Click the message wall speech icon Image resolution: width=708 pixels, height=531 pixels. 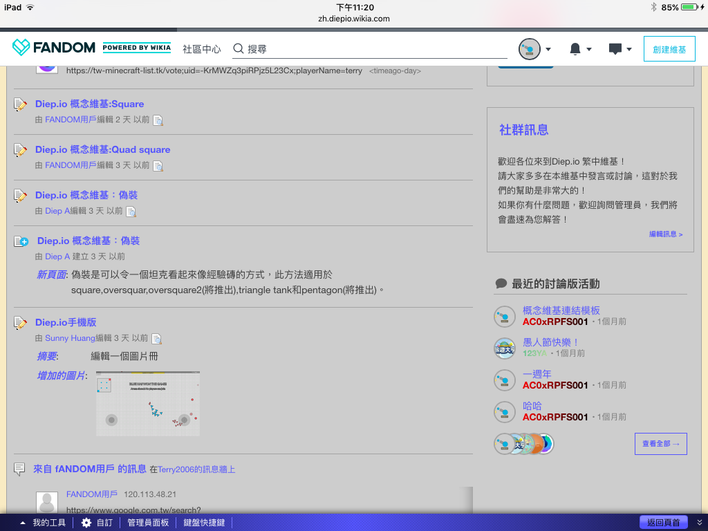(x=19, y=469)
